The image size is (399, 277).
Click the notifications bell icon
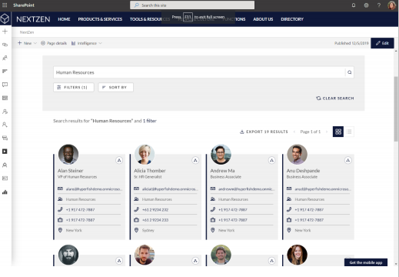click(354, 5)
